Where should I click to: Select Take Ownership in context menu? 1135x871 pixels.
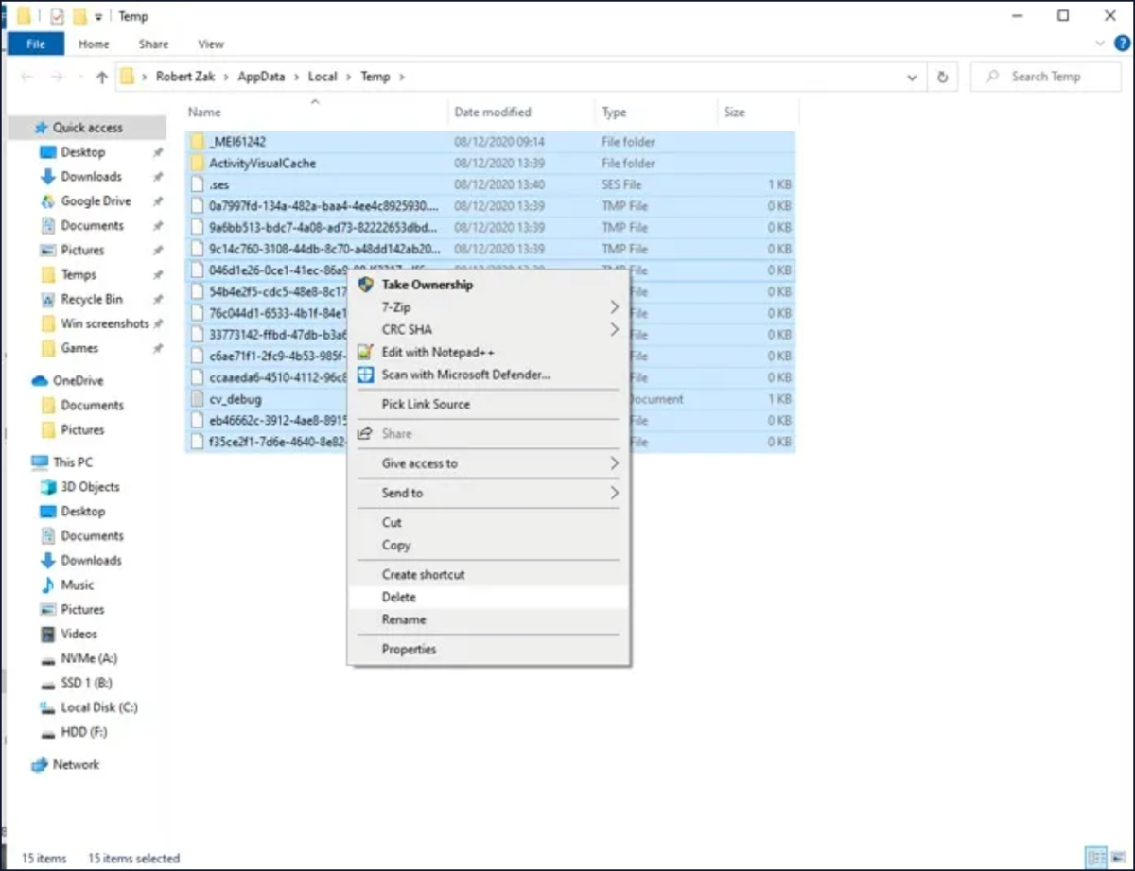click(427, 285)
